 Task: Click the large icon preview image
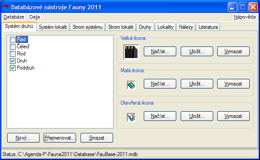tap(131, 52)
